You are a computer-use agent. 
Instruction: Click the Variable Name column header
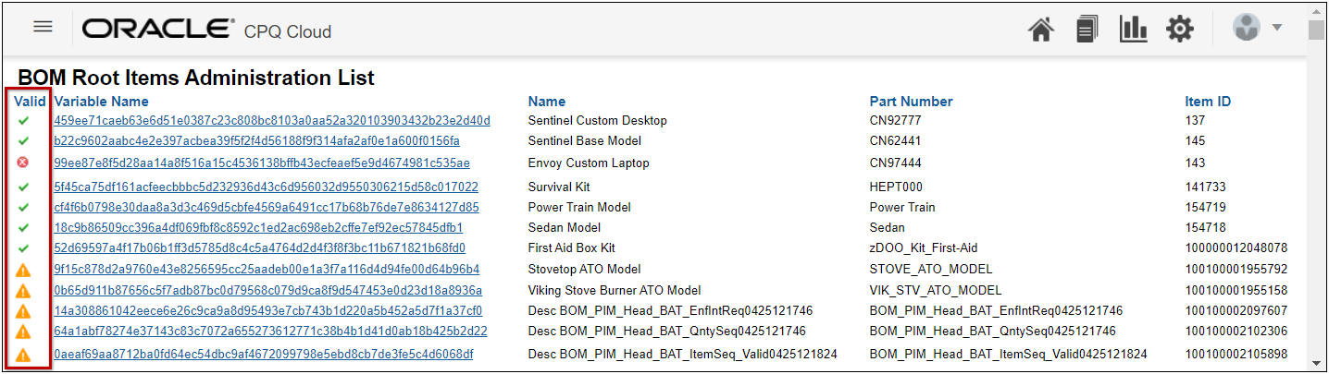coord(101,102)
